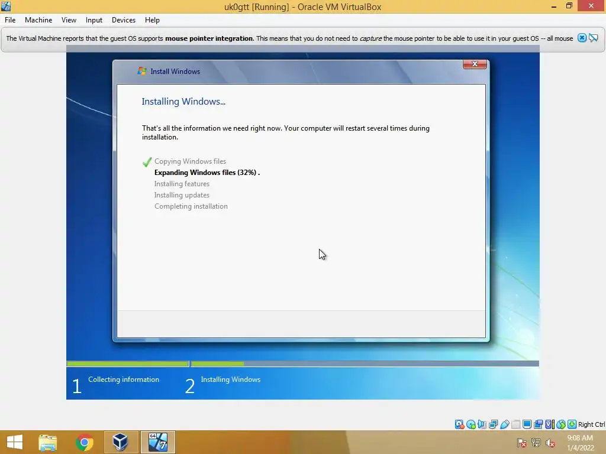Click the Action Center flag tray icon
Viewport: 606px width, 454px height.
(x=522, y=443)
